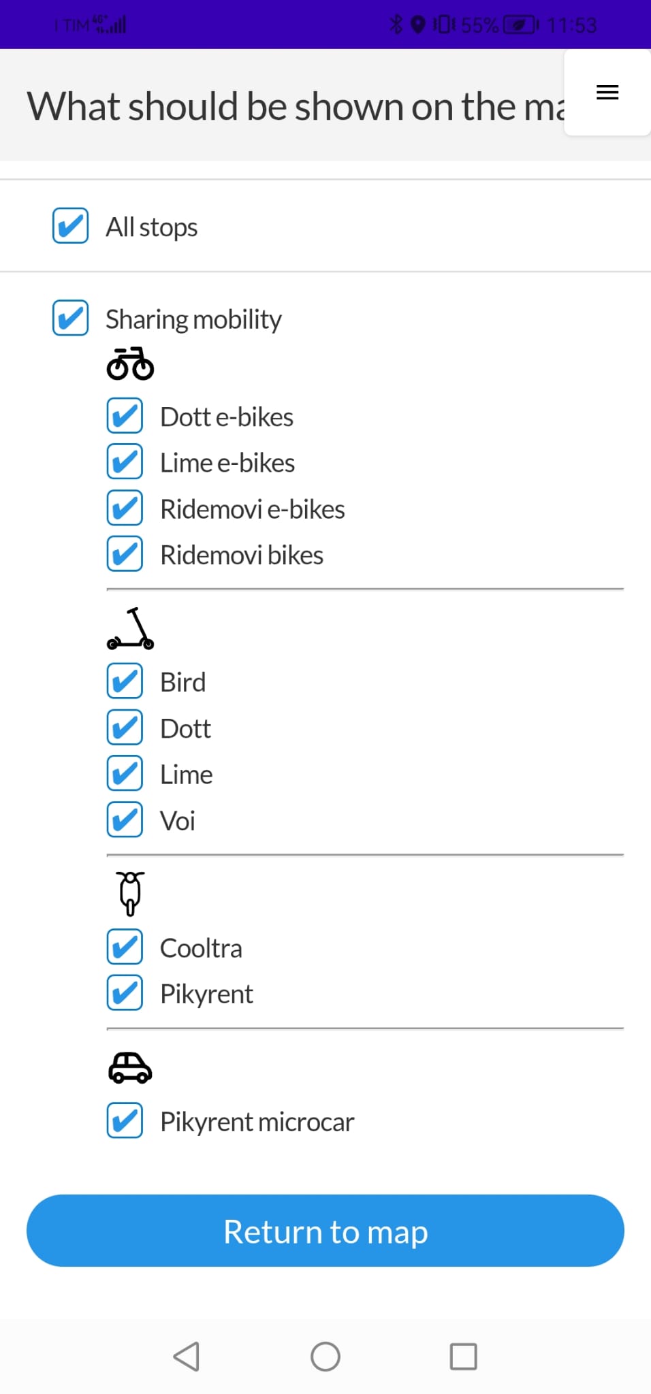Tap the Android back navigation icon

[187, 1357]
